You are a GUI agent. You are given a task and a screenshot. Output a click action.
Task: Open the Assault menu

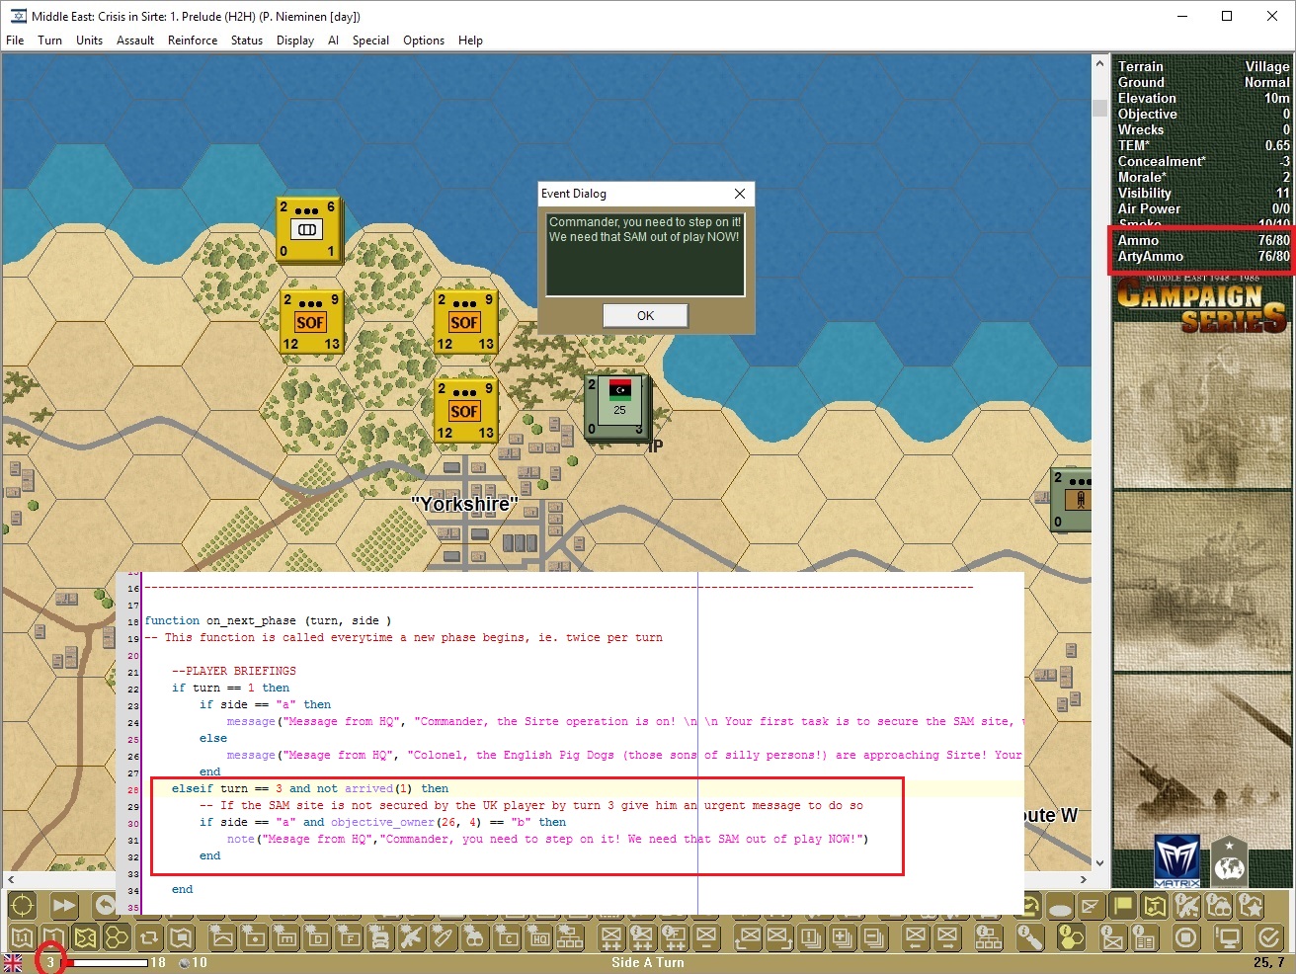135,41
